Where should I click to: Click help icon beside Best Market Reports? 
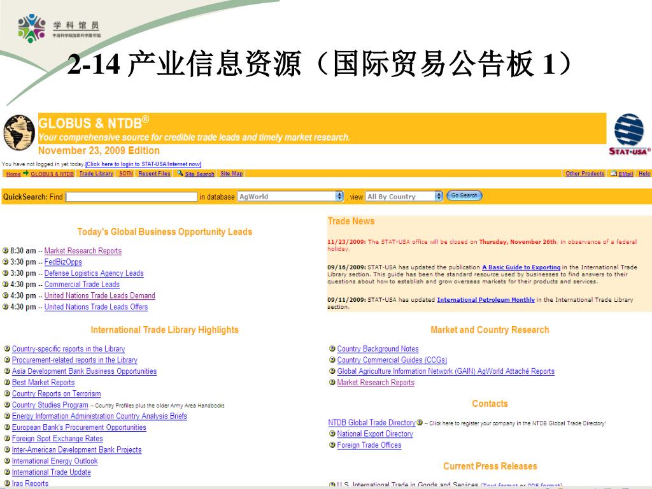click(x=7, y=382)
